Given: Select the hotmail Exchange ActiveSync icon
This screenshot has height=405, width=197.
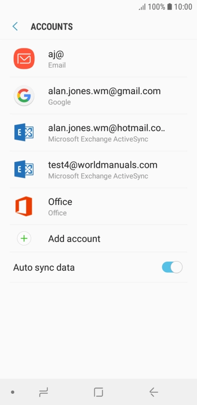Looking at the screenshot, I should (24, 133).
